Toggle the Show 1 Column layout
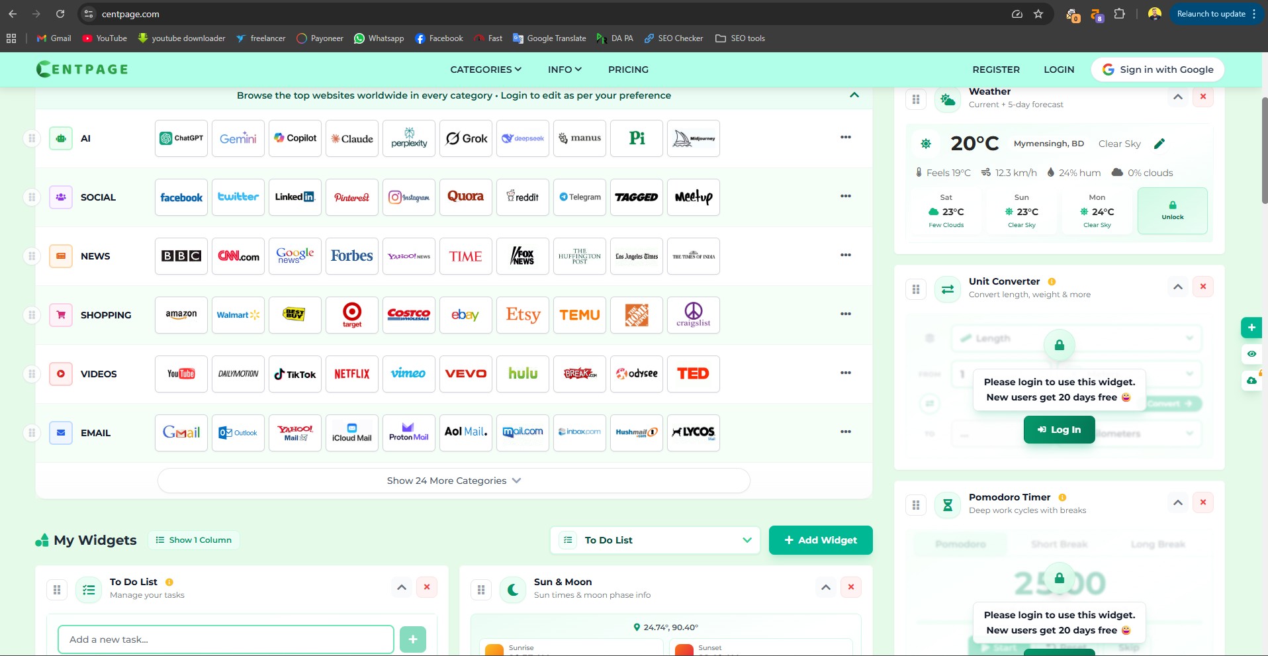1268x656 pixels. click(x=193, y=540)
